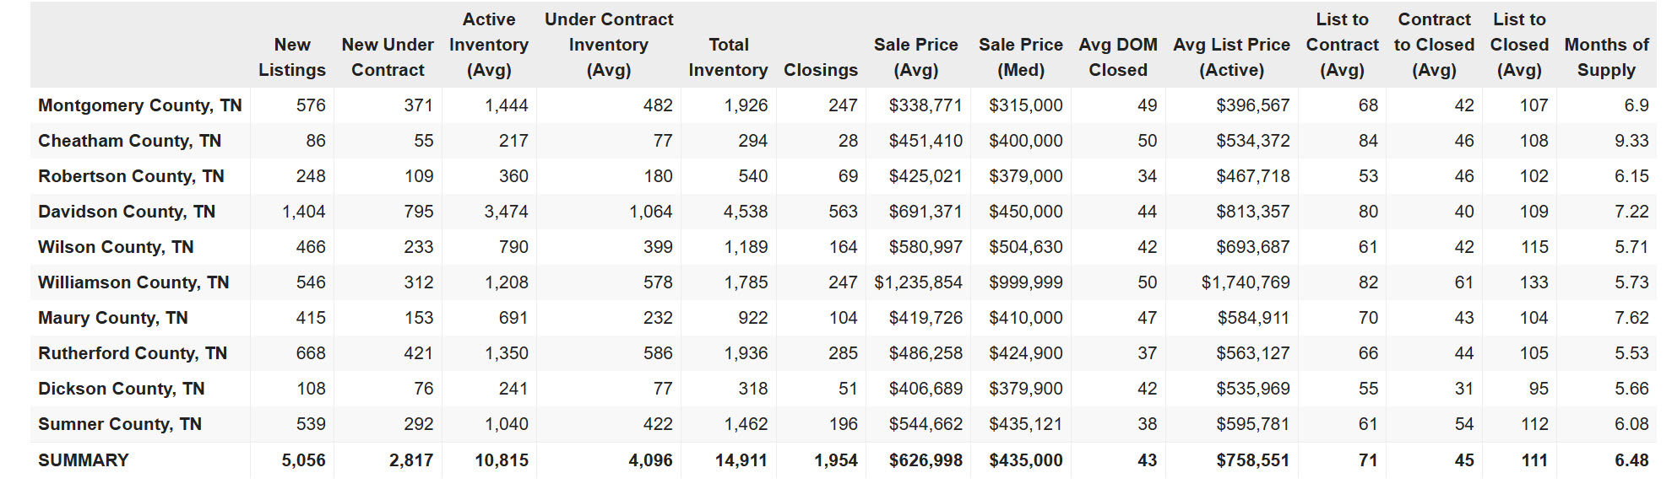Select Williamson's $1,235,854 average sale price cell
The image size is (1672, 489).
point(918,282)
